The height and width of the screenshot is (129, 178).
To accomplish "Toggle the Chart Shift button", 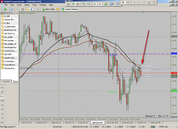I will point(100,4).
